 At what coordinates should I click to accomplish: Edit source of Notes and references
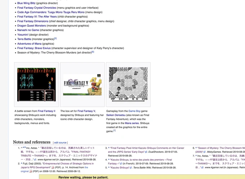60,143
